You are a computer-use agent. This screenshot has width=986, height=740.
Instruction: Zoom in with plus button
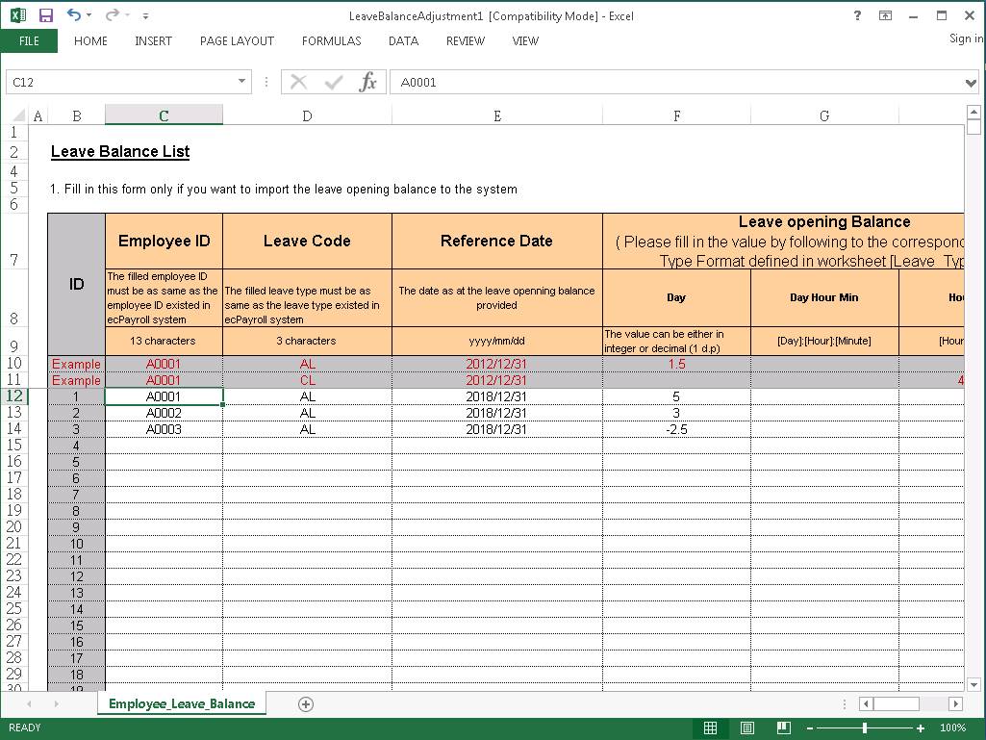(x=921, y=728)
